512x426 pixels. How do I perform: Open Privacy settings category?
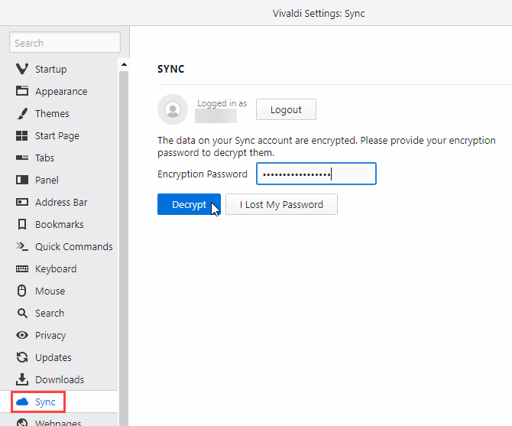(59, 336)
